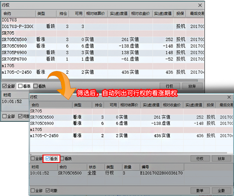The height and width of the screenshot is (196, 234).
Task: Select m1705-C-2450 row in lower window
Action: coord(44,136)
